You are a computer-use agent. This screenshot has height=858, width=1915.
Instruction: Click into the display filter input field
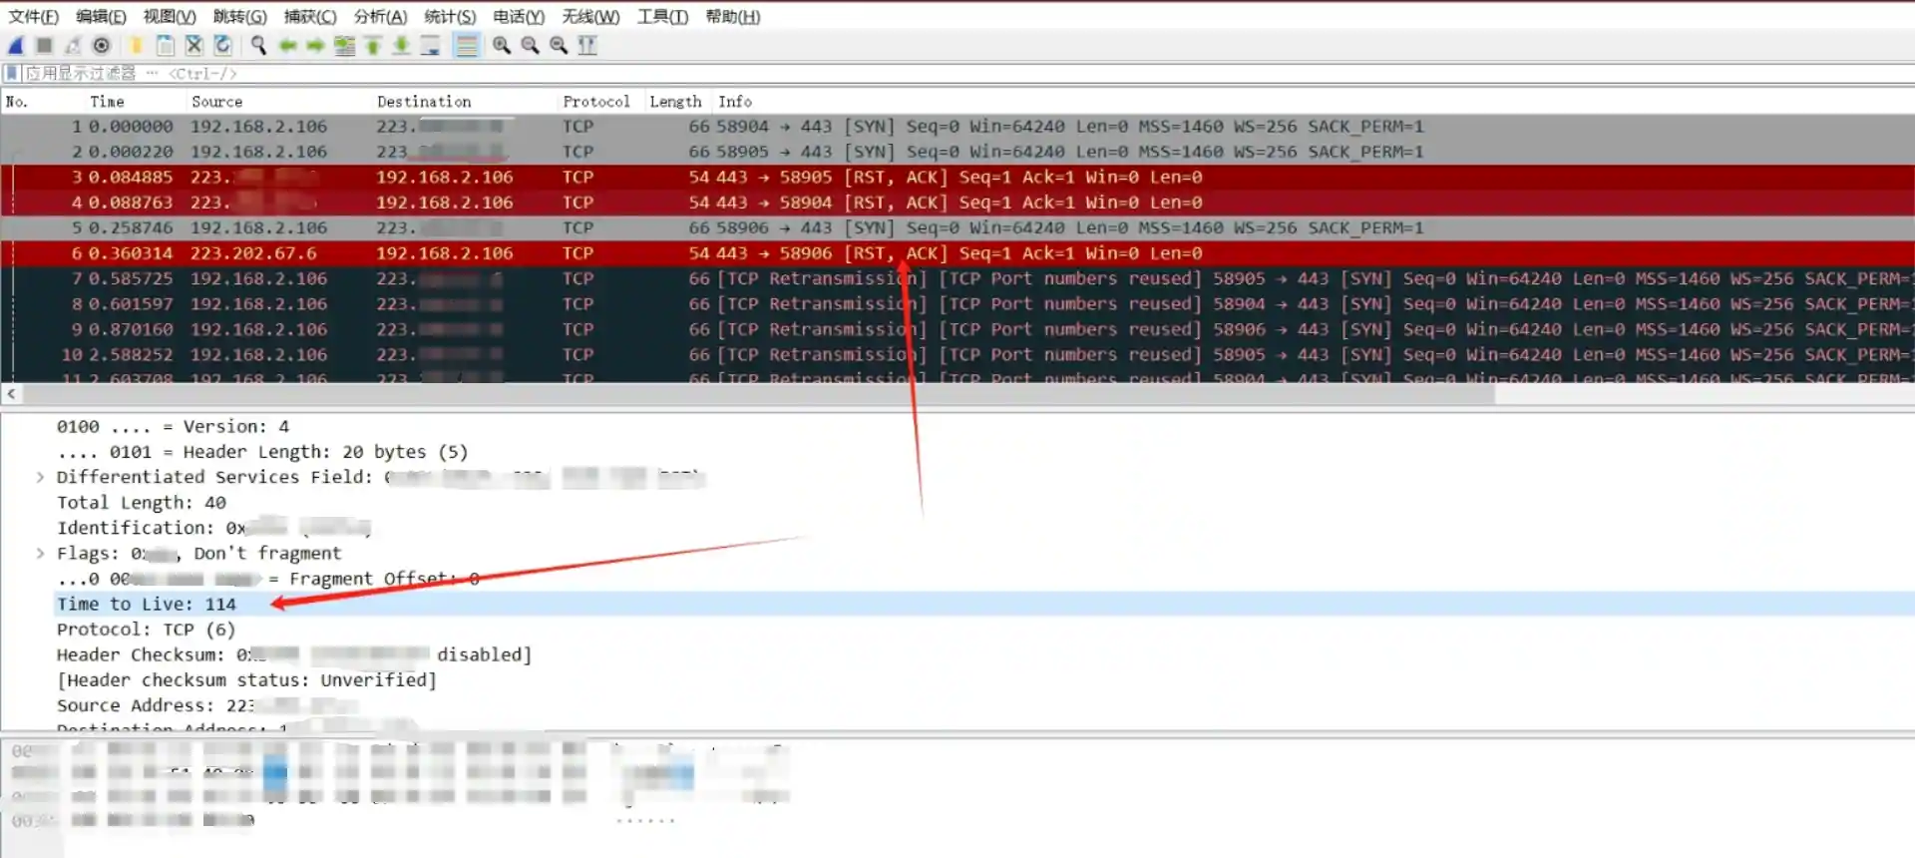click(x=967, y=73)
